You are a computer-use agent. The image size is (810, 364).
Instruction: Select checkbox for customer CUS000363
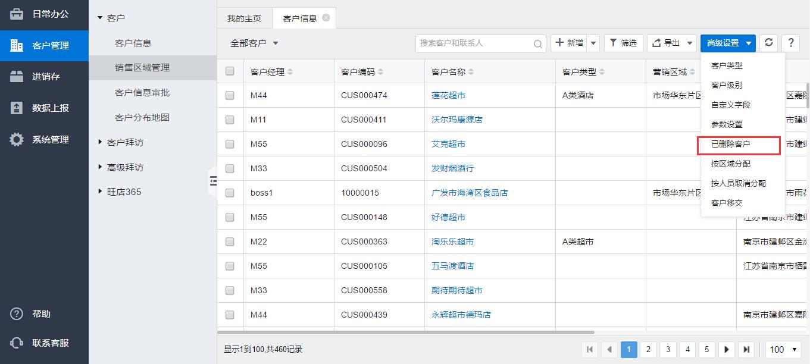[230, 241]
